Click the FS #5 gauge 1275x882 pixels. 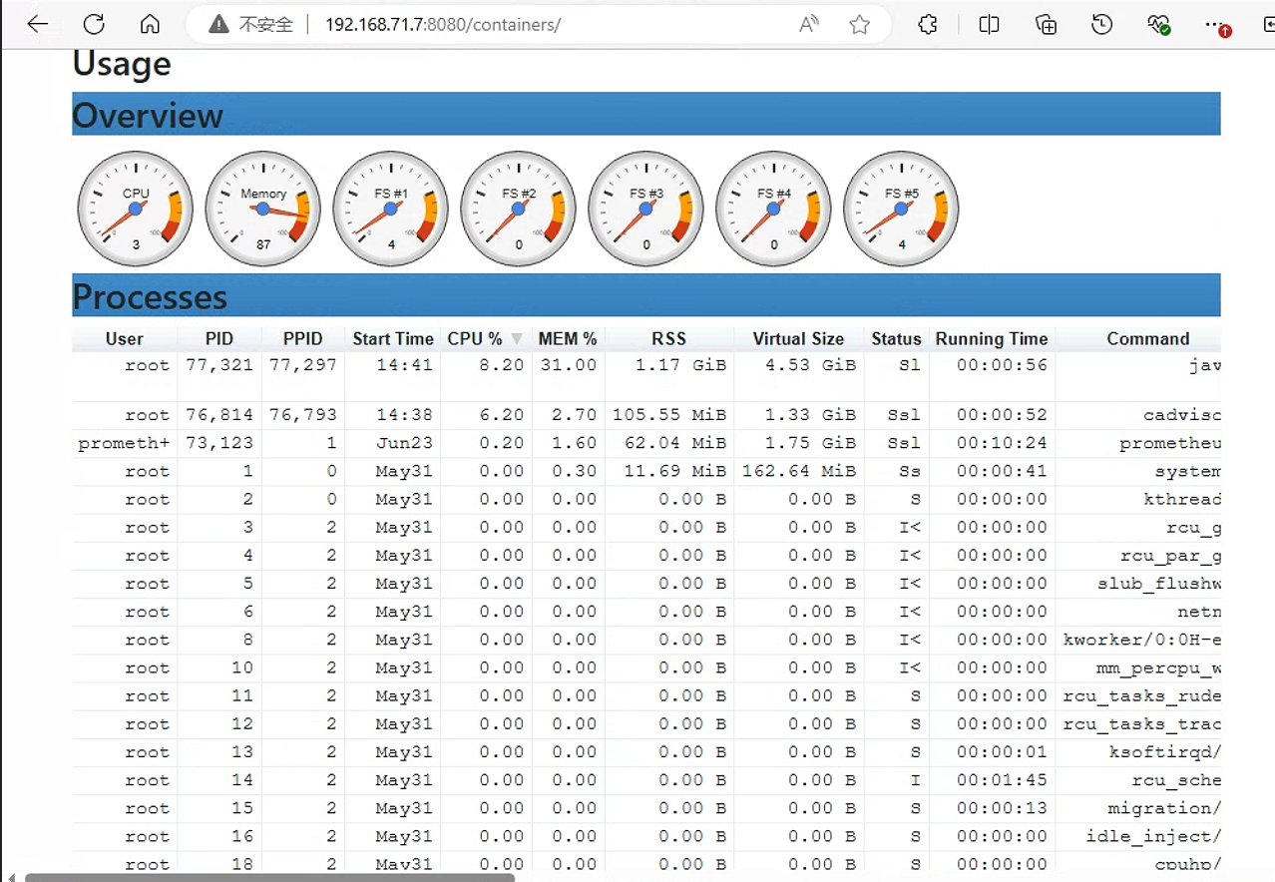coord(902,209)
